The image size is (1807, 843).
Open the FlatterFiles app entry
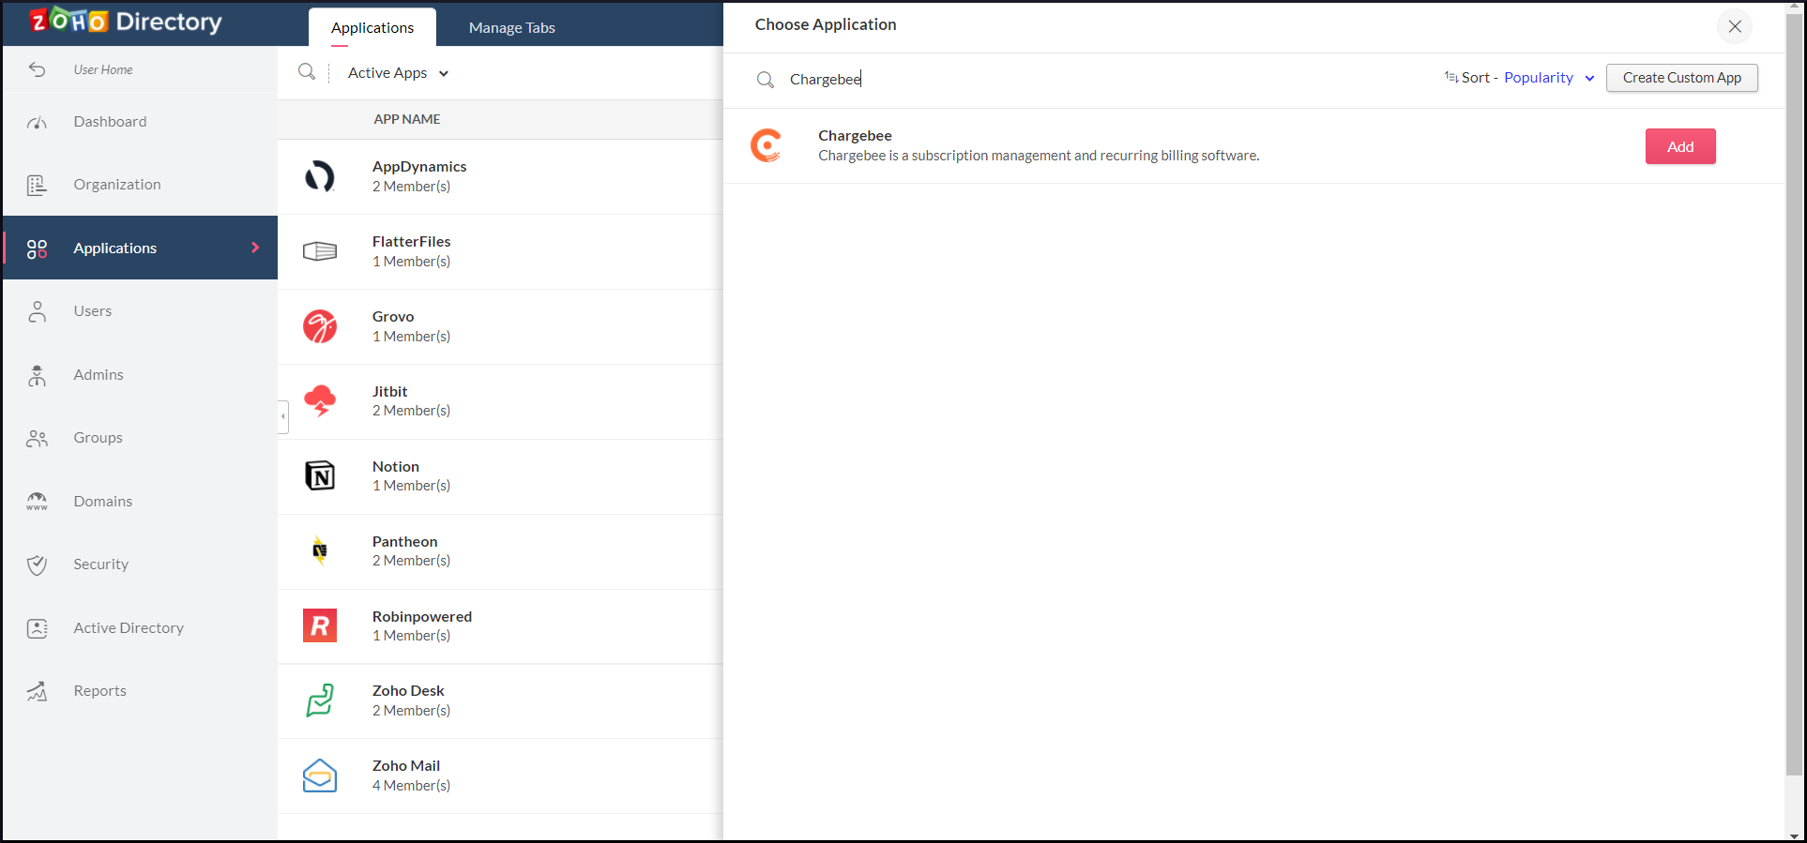(x=500, y=251)
